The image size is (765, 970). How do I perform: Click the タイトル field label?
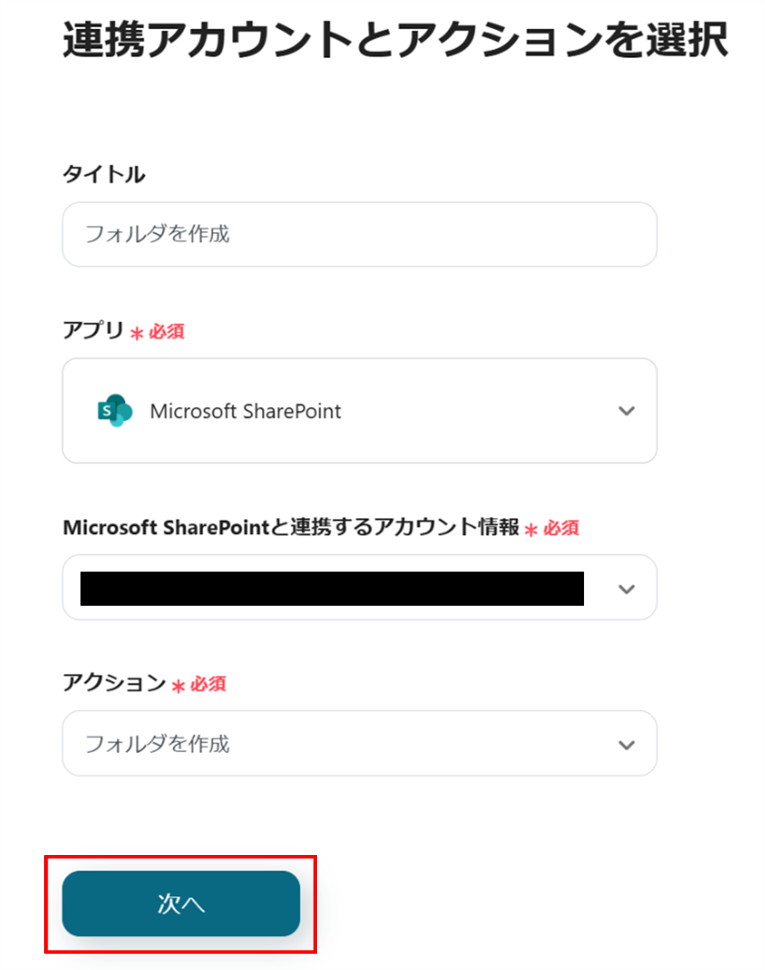[104, 175]
